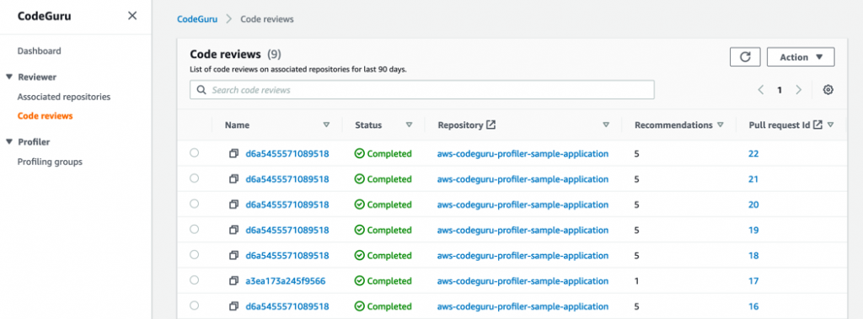Image resolution: width=863 pixels, height=319 pixels.
Task: Refresh the code reviews list
Action: point(745,57)
